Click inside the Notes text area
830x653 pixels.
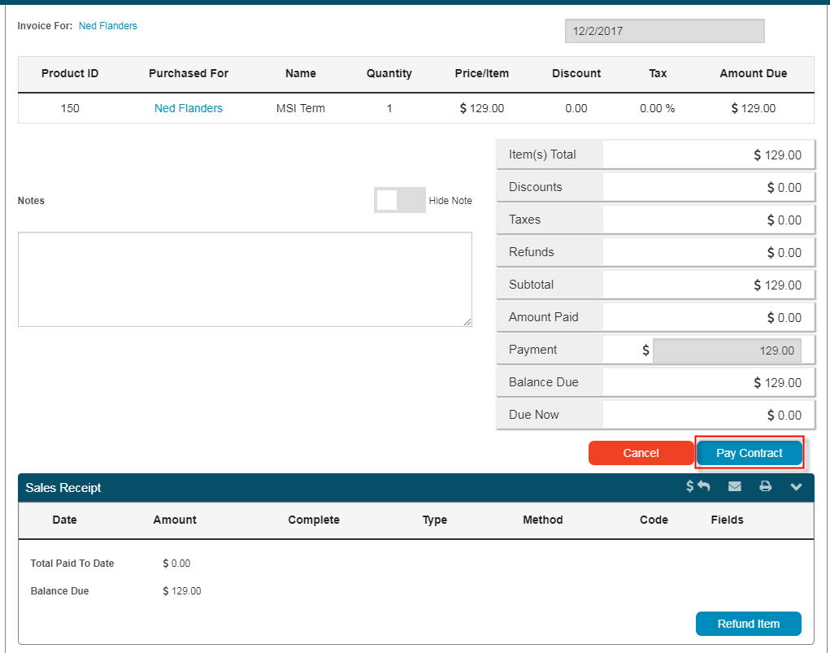click(x=245, y=279)
